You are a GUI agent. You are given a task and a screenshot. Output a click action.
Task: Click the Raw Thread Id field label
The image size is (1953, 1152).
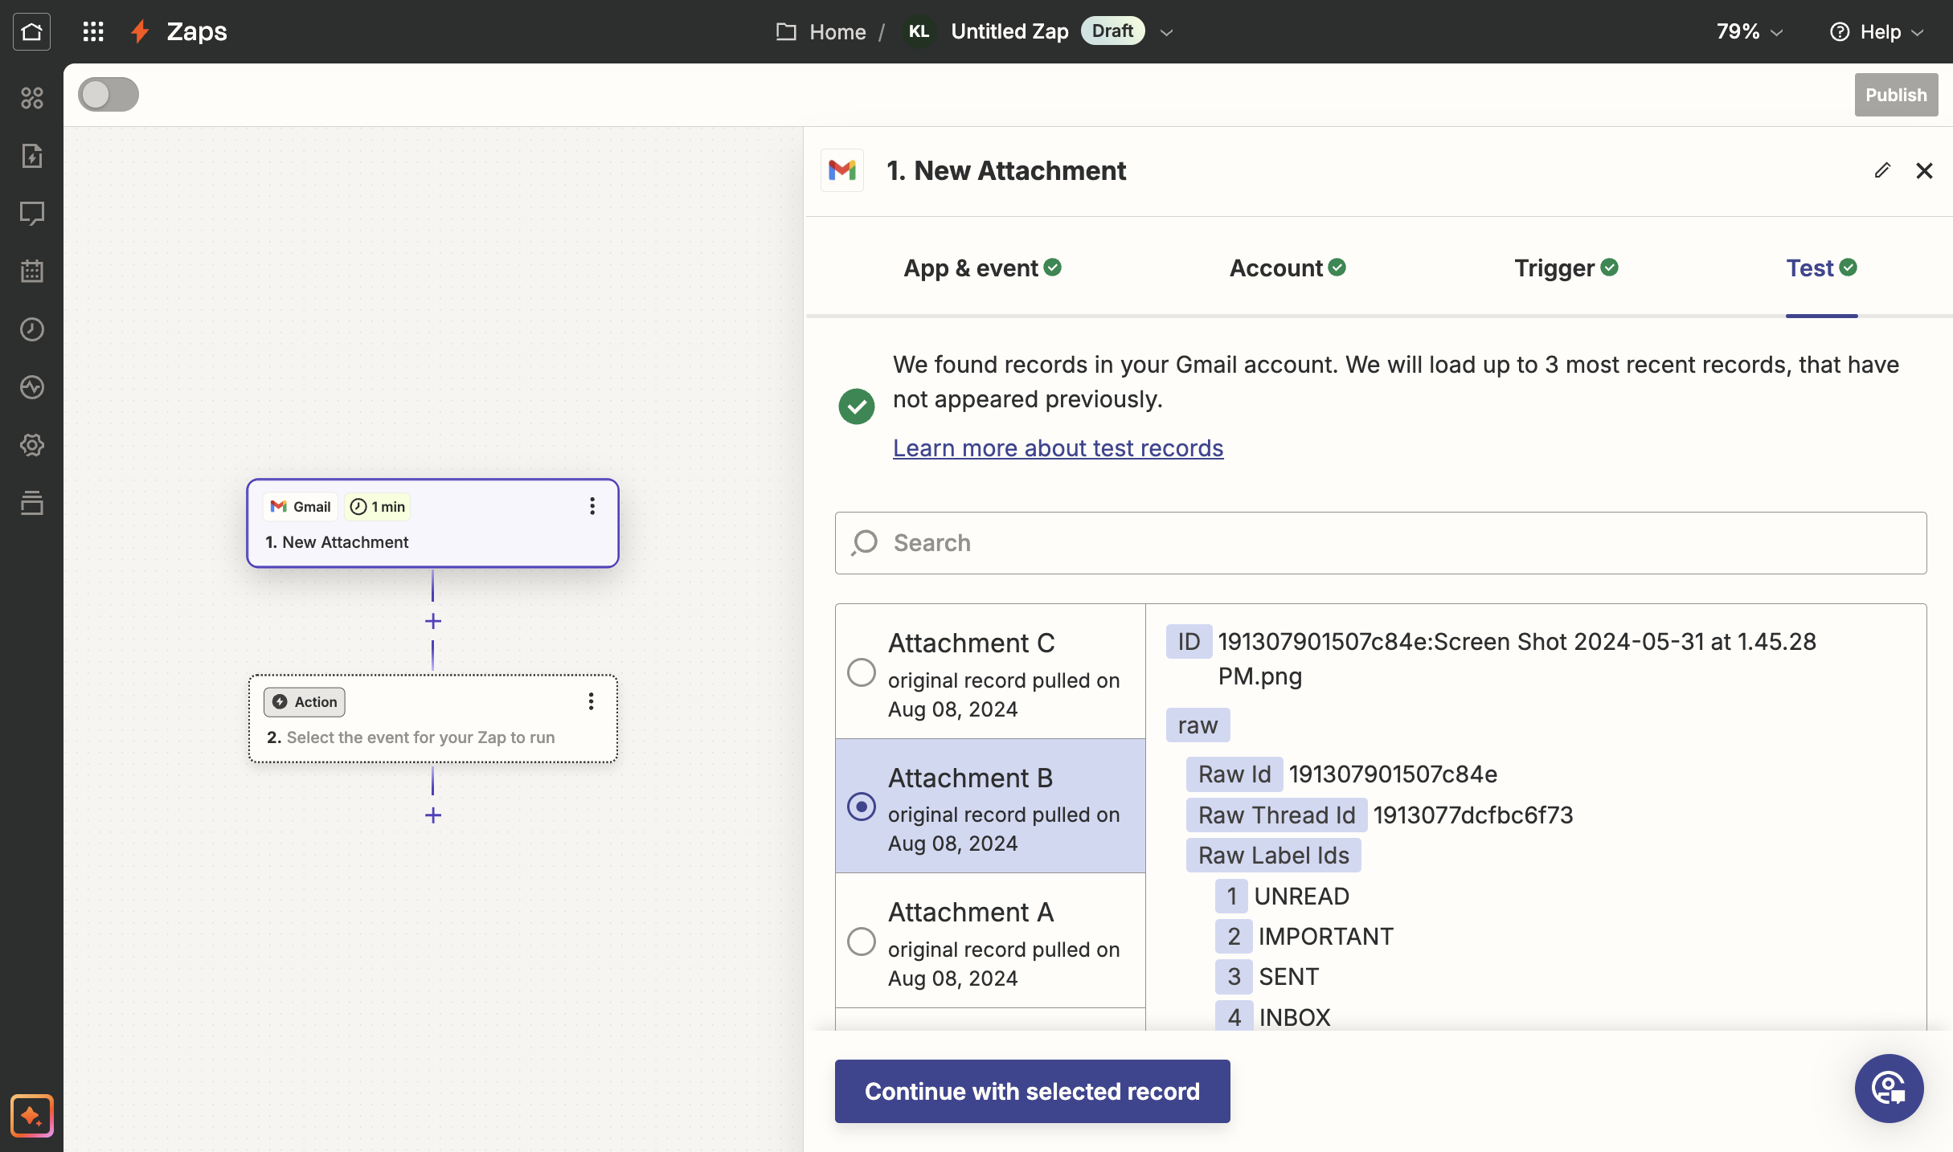[x=1276, y=815]
